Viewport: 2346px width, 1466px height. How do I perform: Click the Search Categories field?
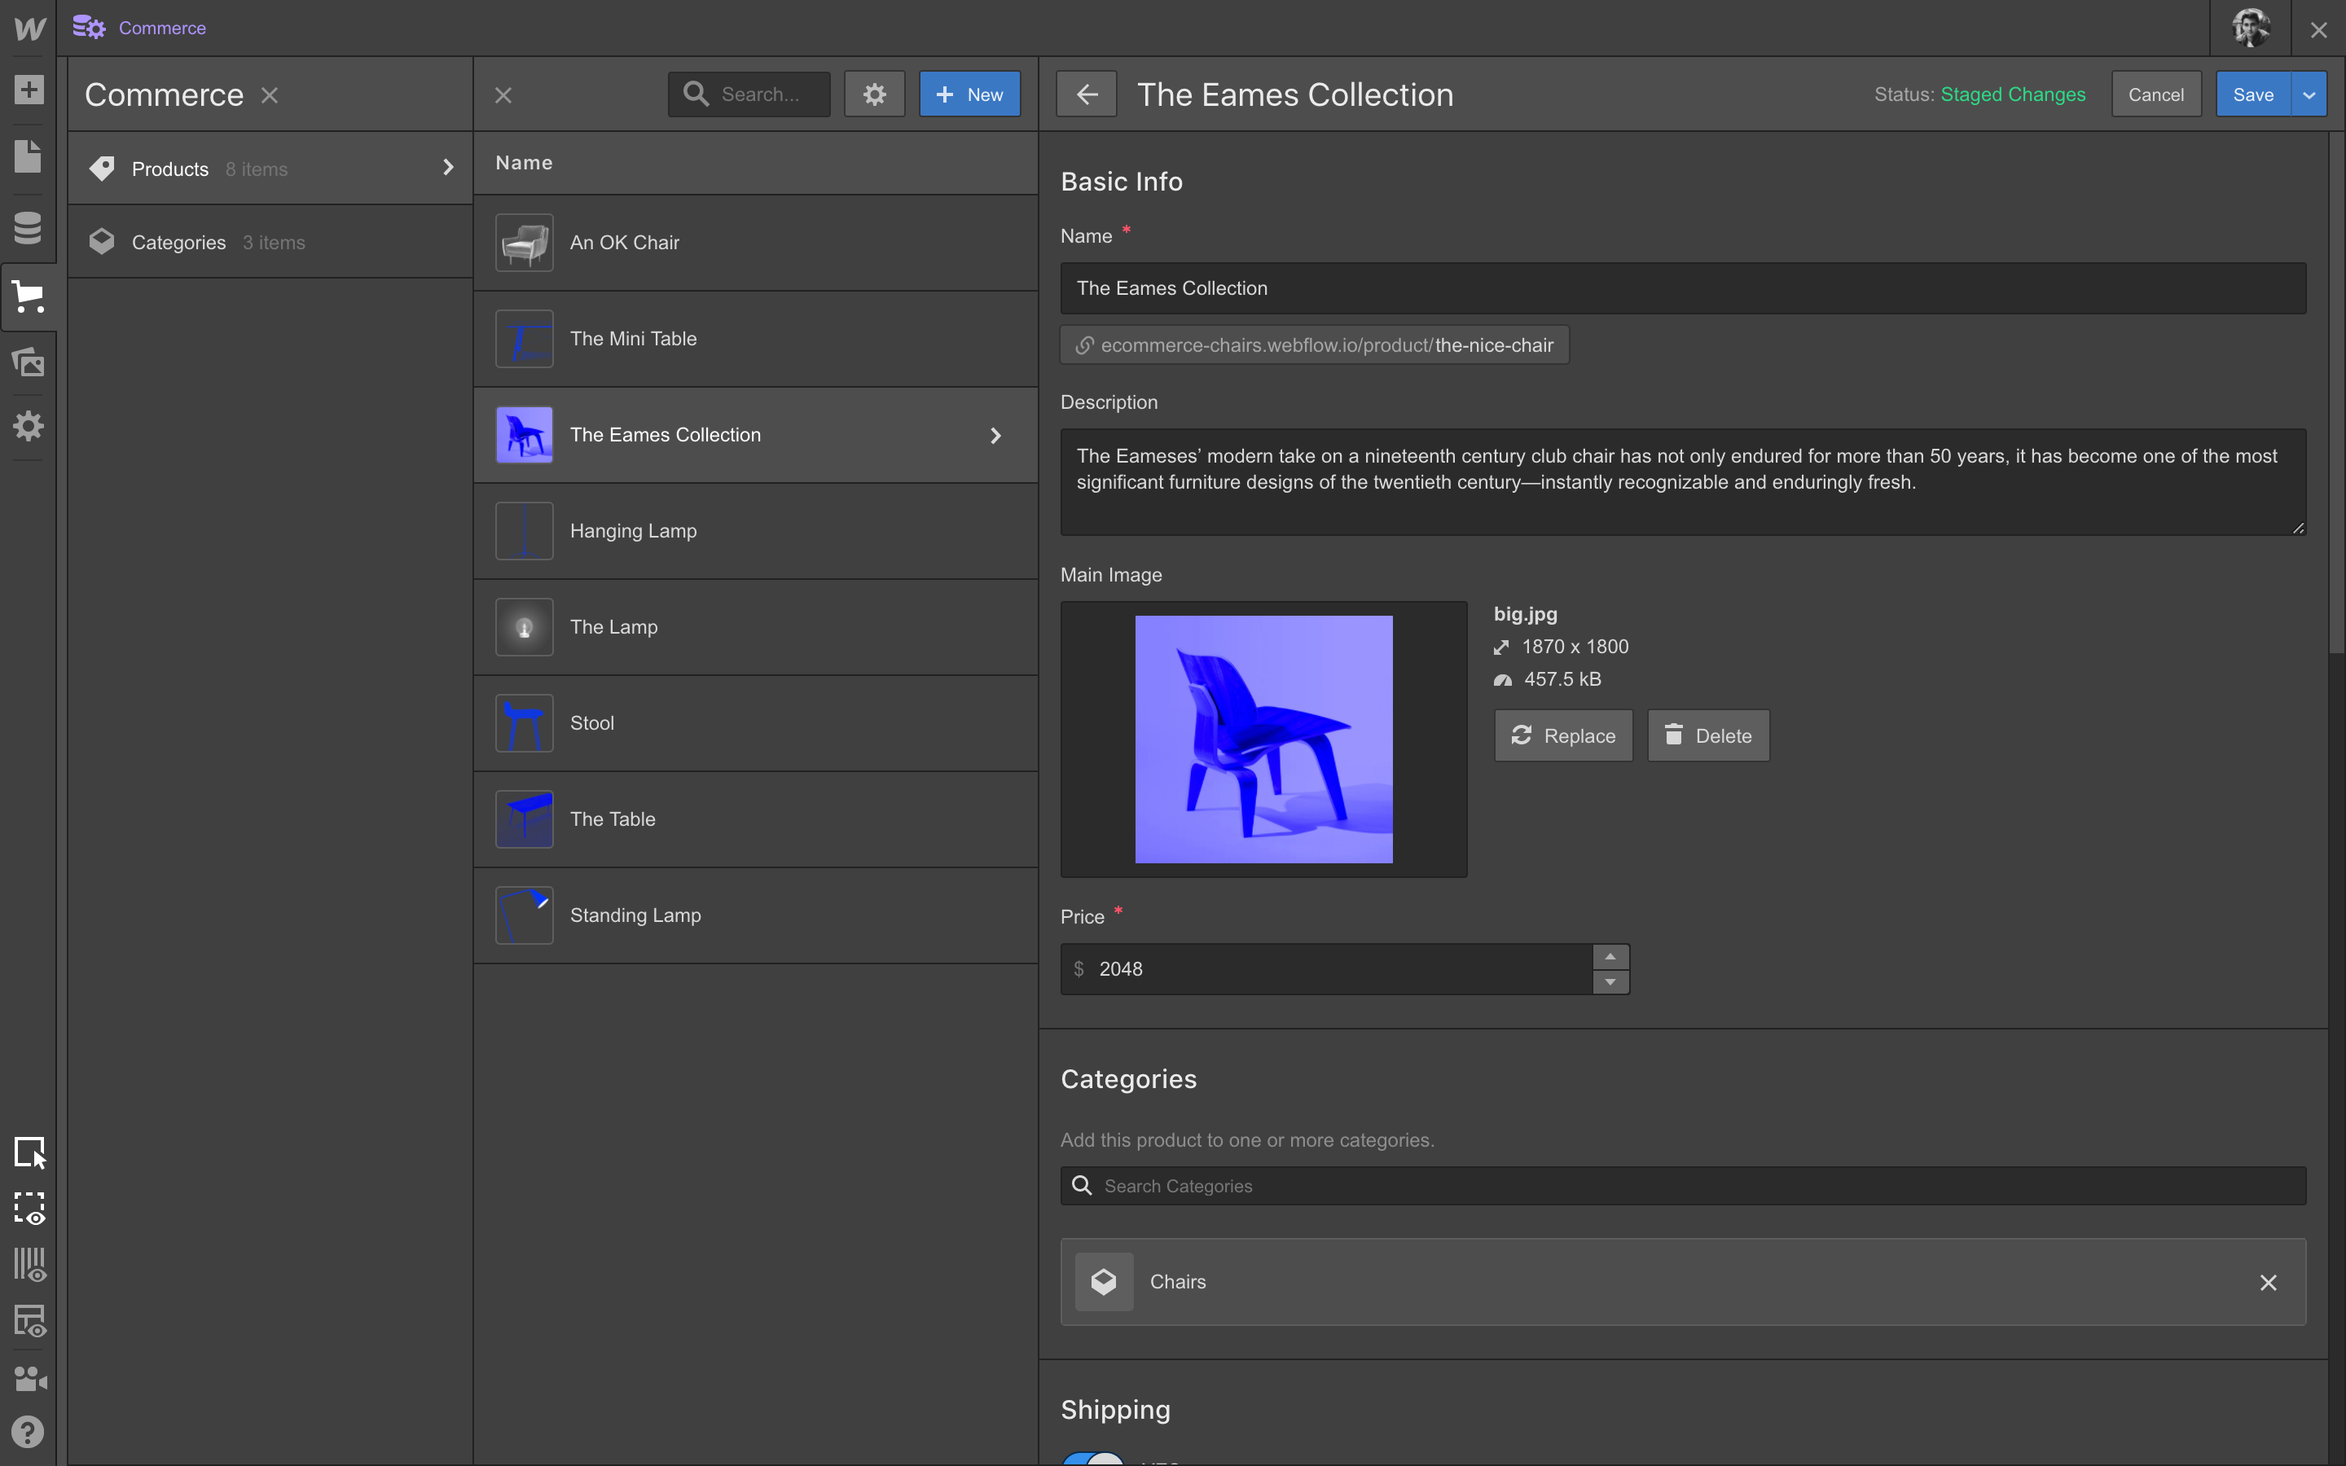(x=1683, y=1186)
